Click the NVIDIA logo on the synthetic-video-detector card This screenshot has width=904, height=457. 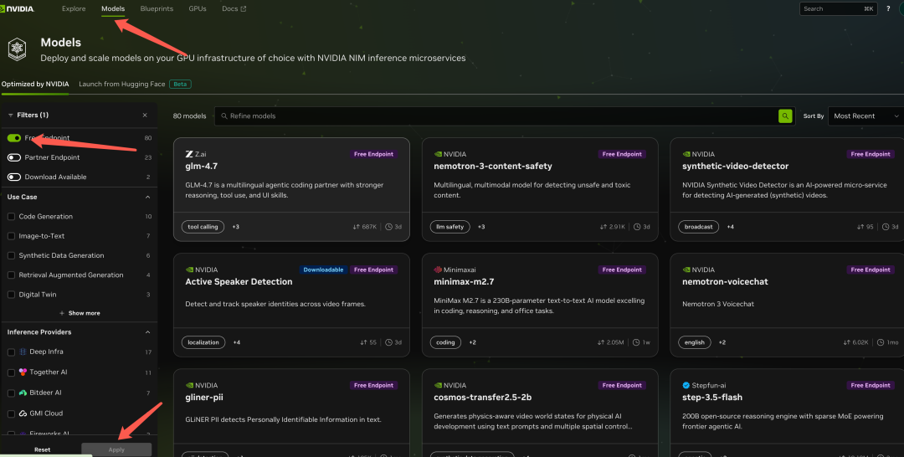(686, 154)
